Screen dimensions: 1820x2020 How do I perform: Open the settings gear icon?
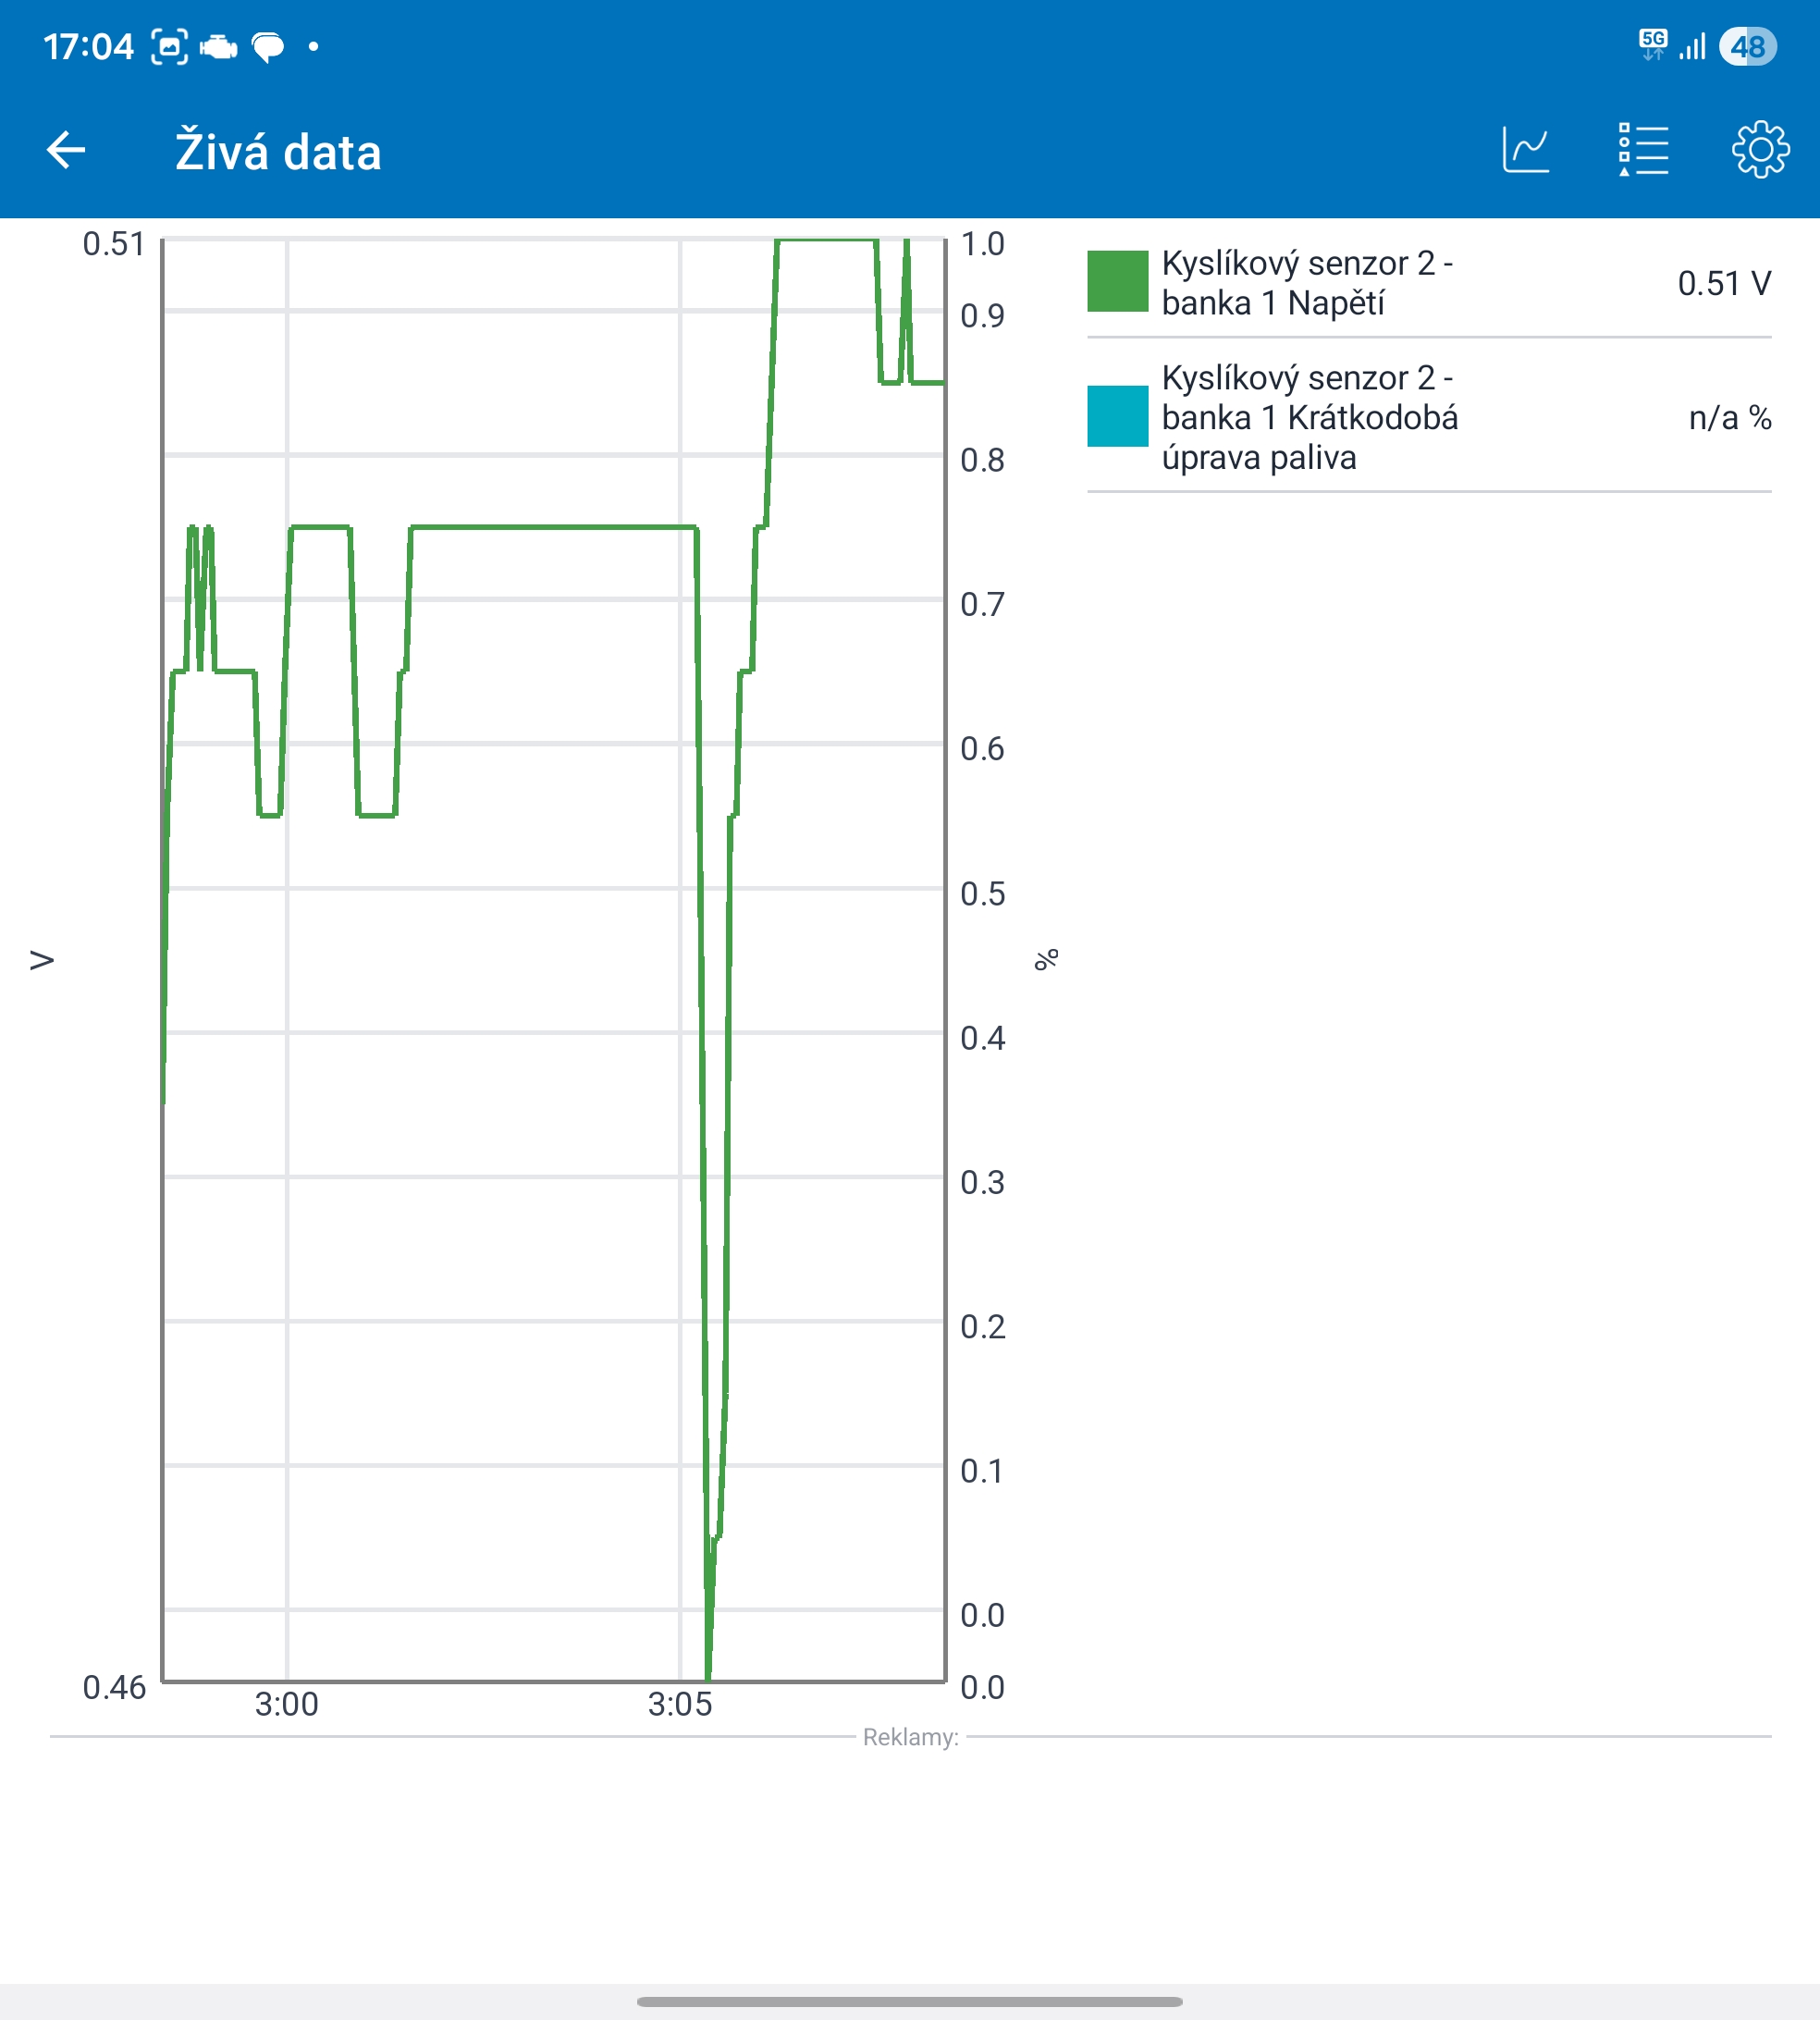[x=1760, y=151]
